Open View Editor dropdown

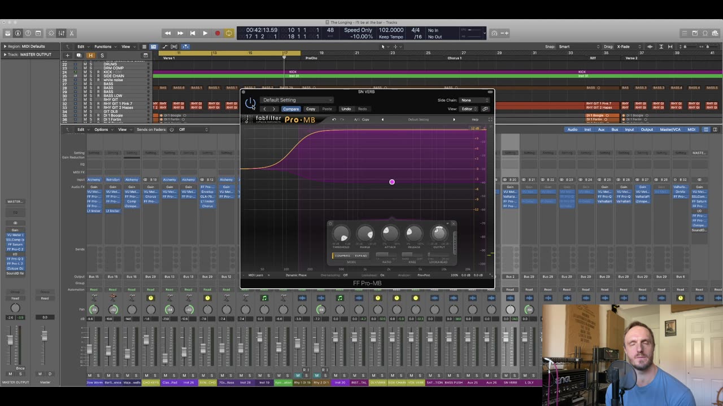point(469,109)
